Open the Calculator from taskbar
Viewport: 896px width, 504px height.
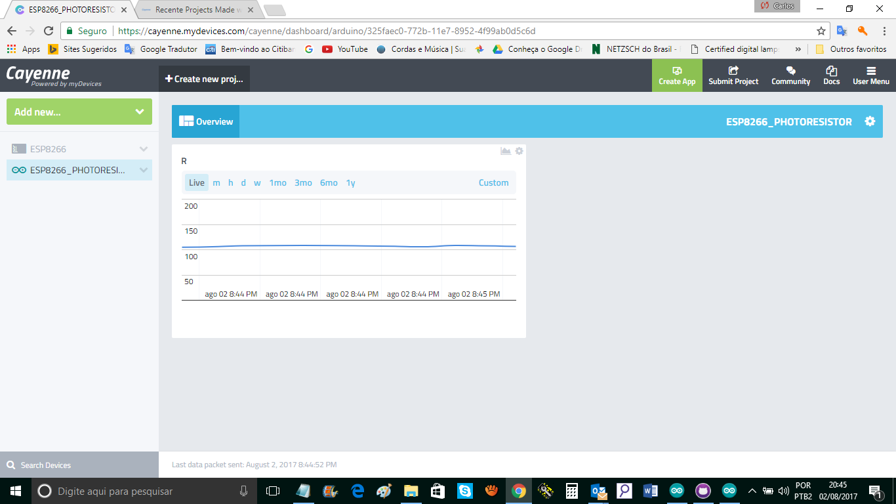pos(572,491)
